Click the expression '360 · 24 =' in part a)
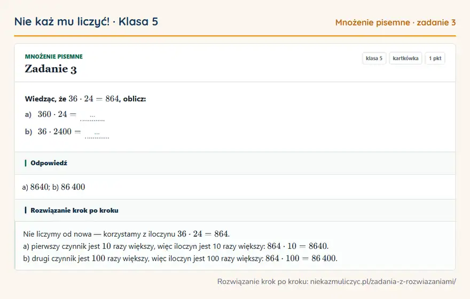The image size is (470, 299). pyautogui.click(x=57, y=114)
